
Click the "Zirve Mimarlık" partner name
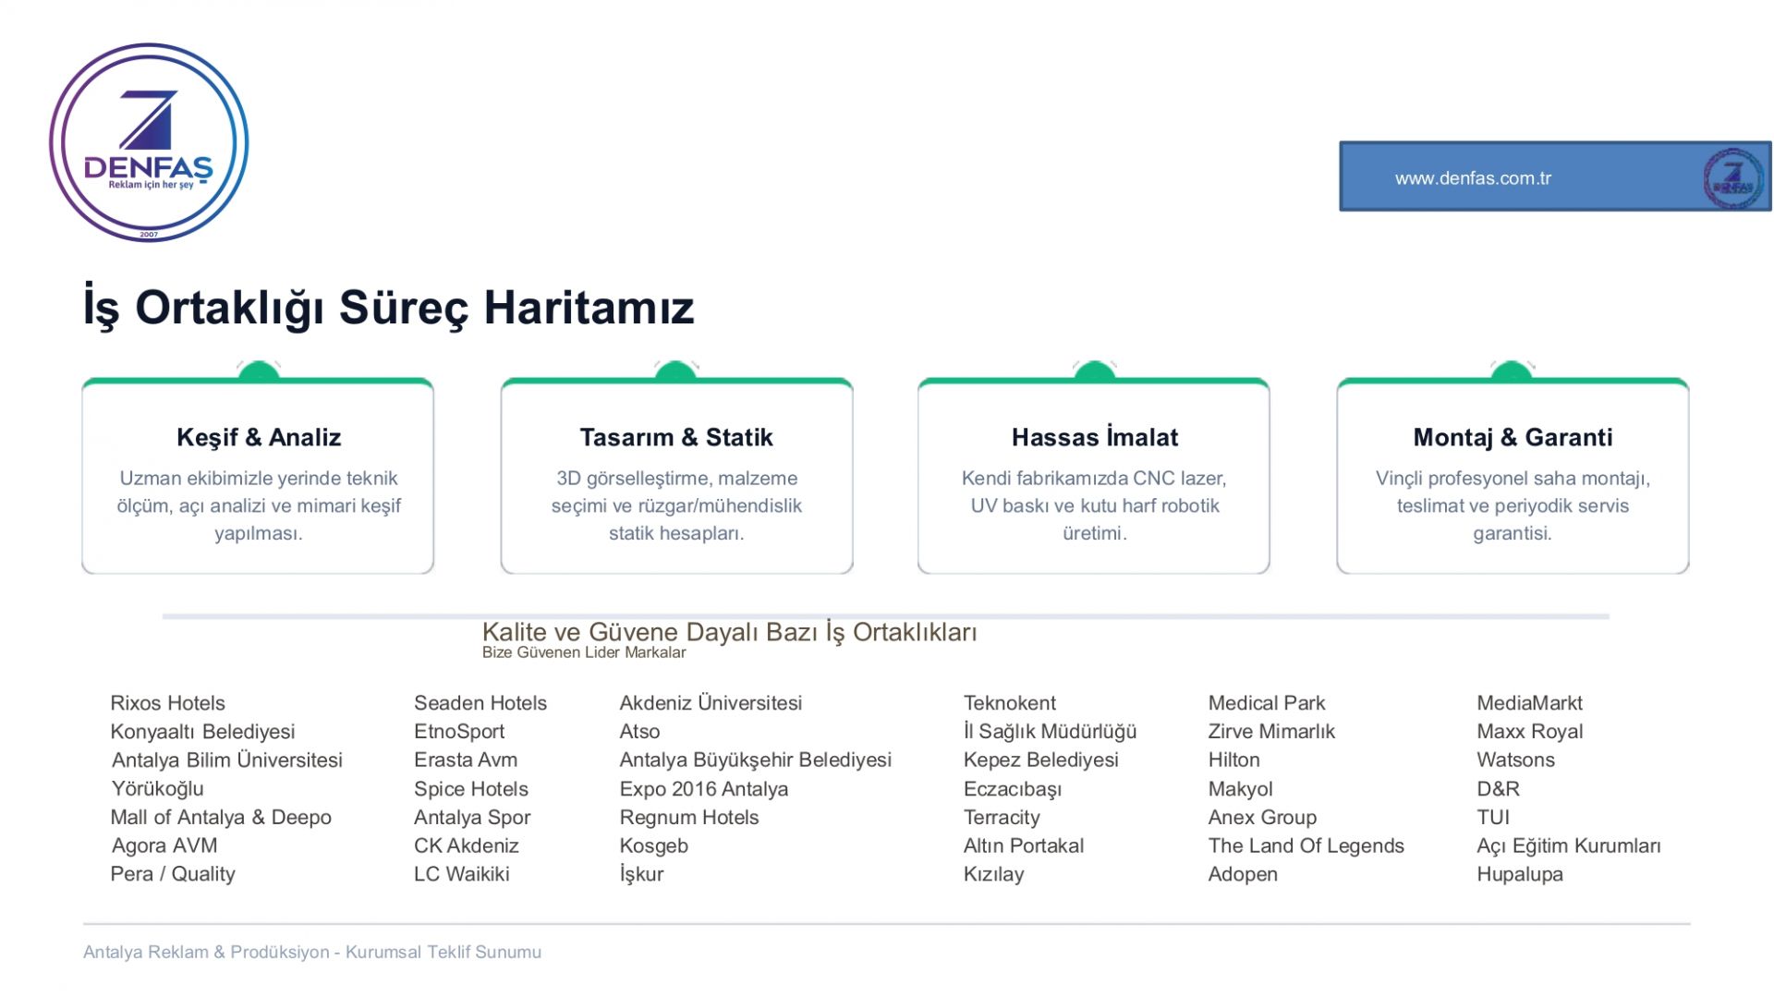pos(1271,732)
